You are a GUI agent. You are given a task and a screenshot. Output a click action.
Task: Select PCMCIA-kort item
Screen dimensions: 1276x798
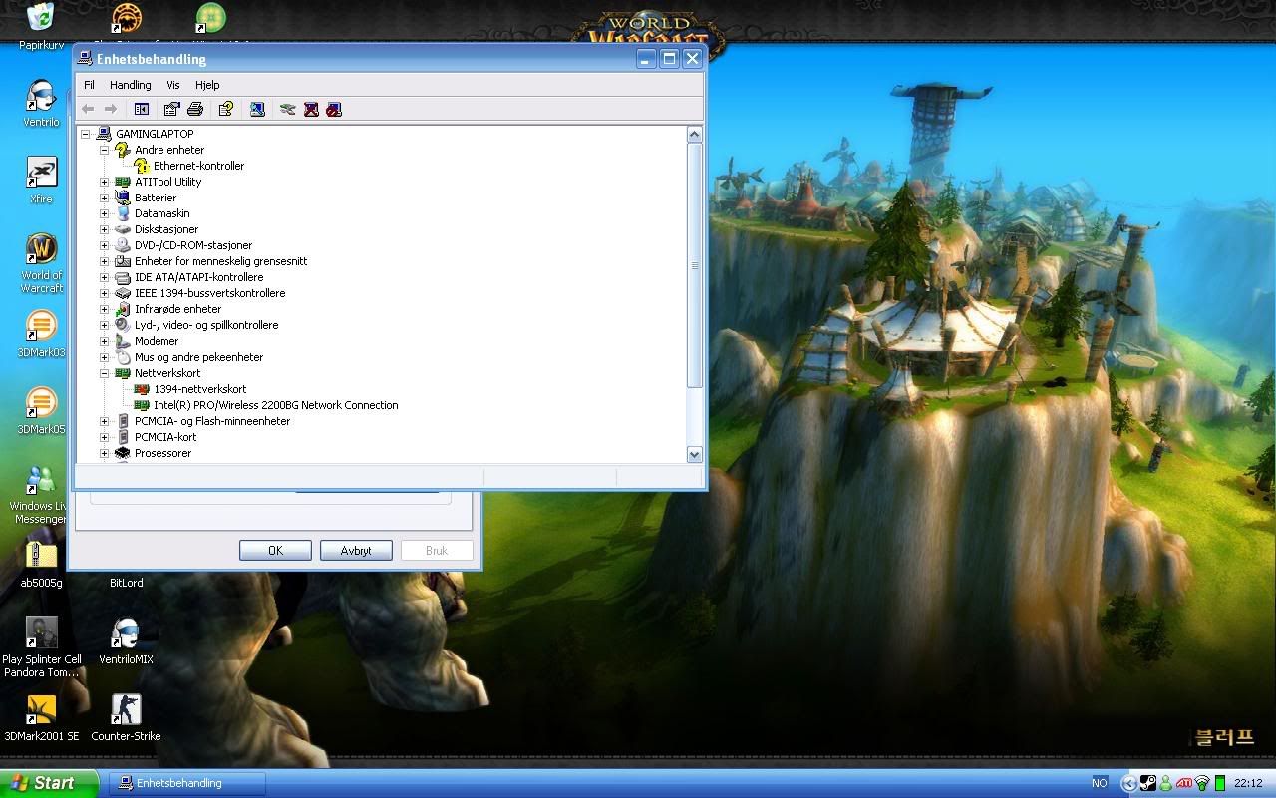click(x=165, y=437)
